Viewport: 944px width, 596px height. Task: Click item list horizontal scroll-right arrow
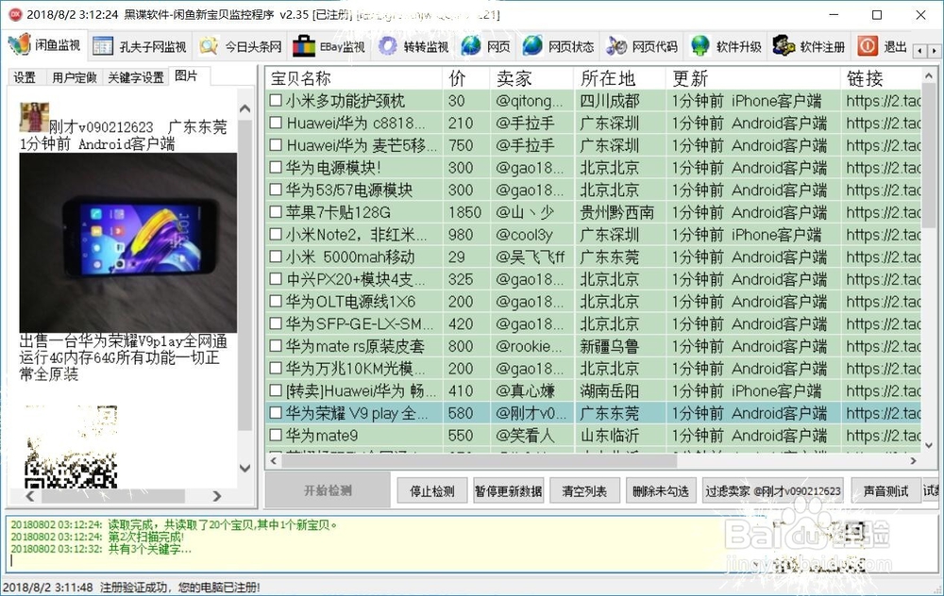click(913, 461)
